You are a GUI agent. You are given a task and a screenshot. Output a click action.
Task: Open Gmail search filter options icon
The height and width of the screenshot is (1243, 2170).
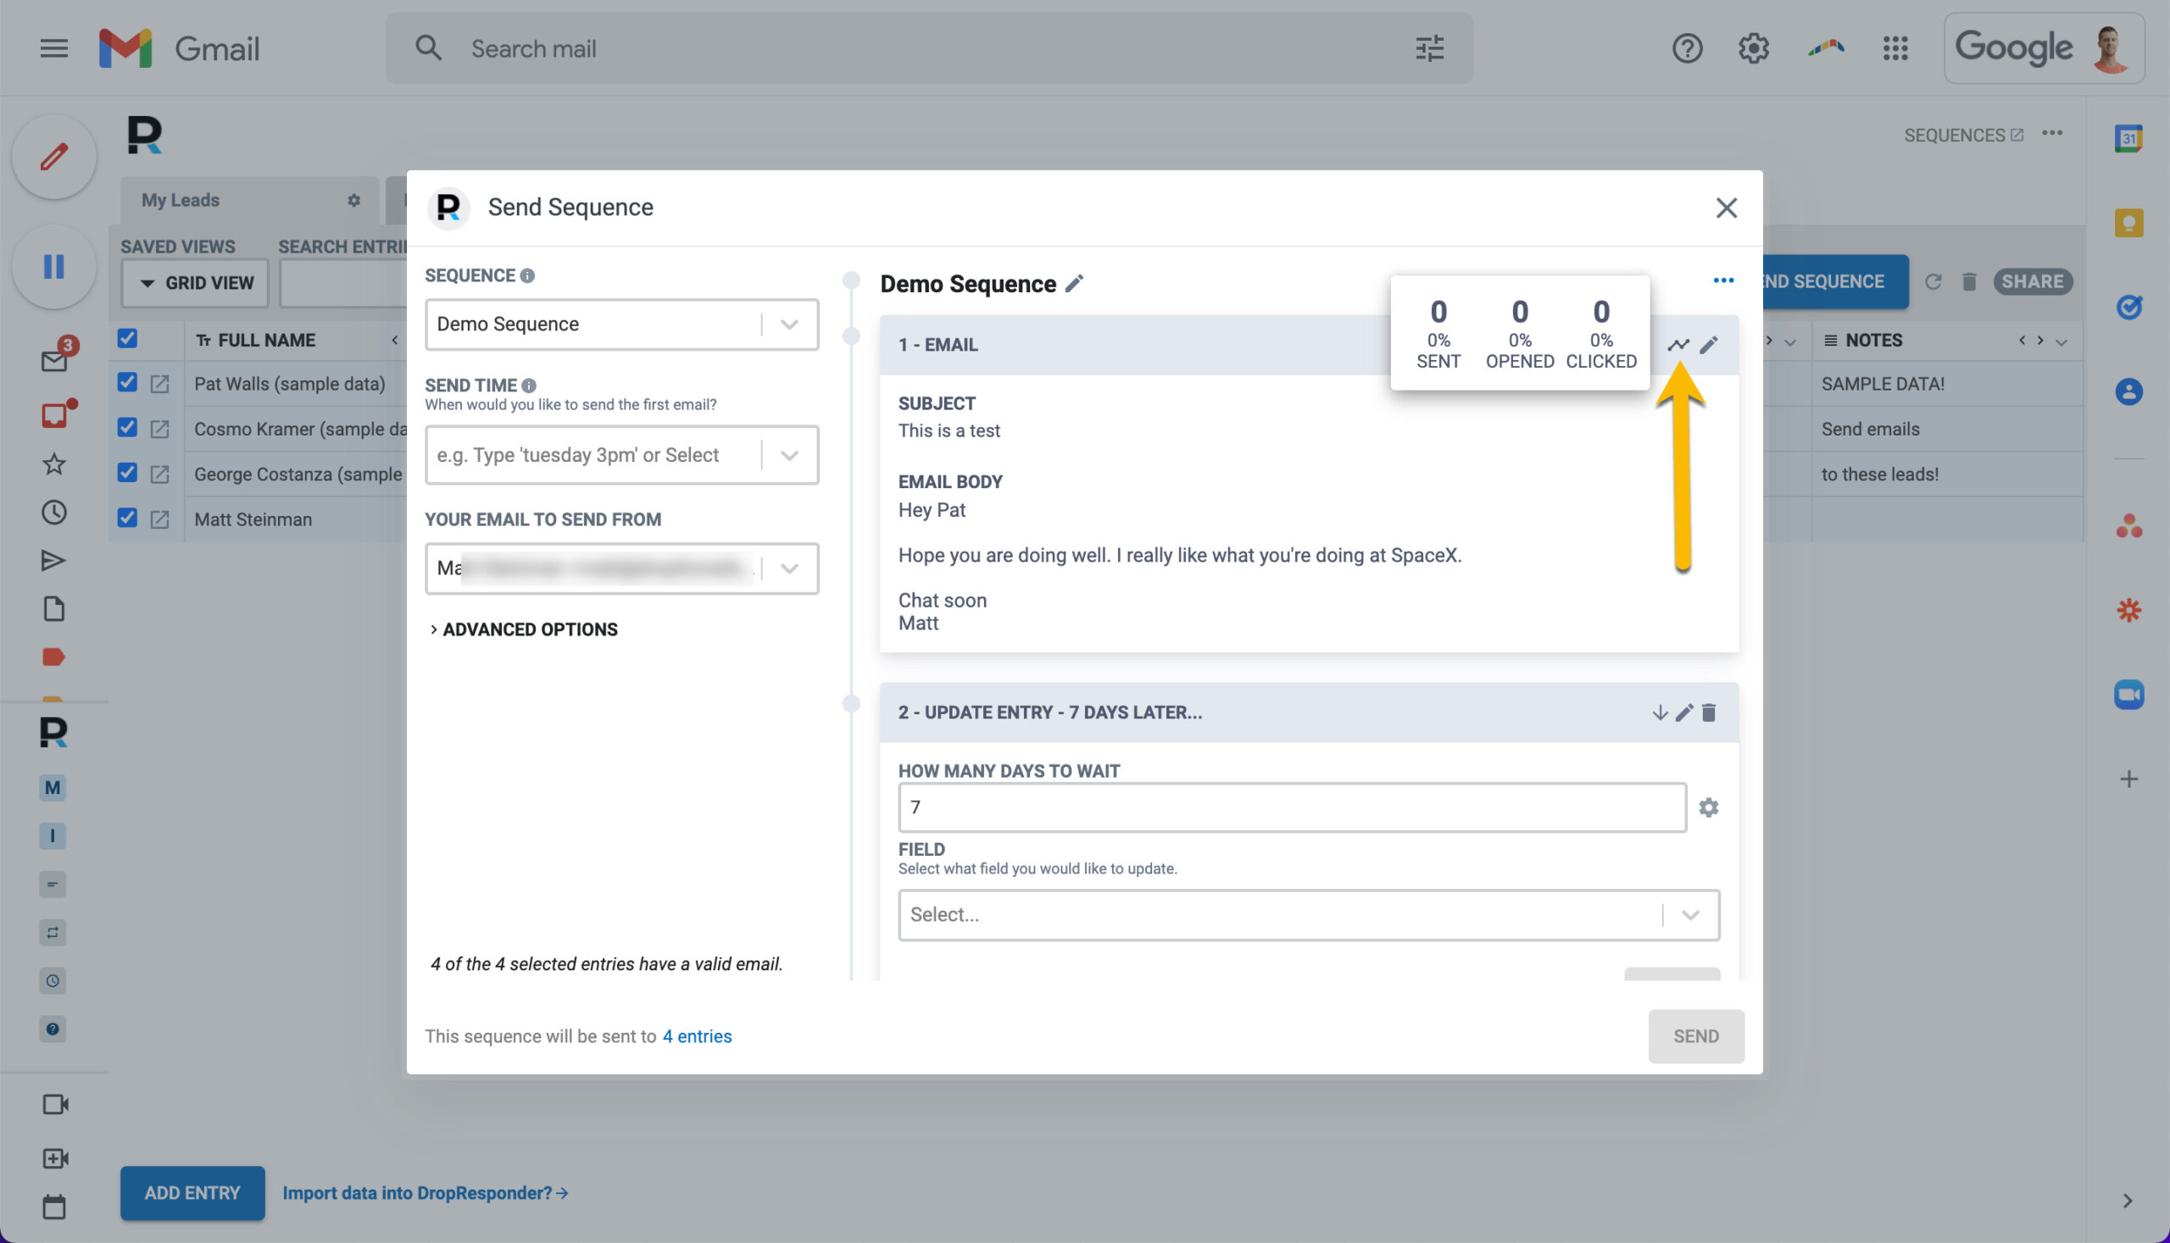click(1430, 48)
